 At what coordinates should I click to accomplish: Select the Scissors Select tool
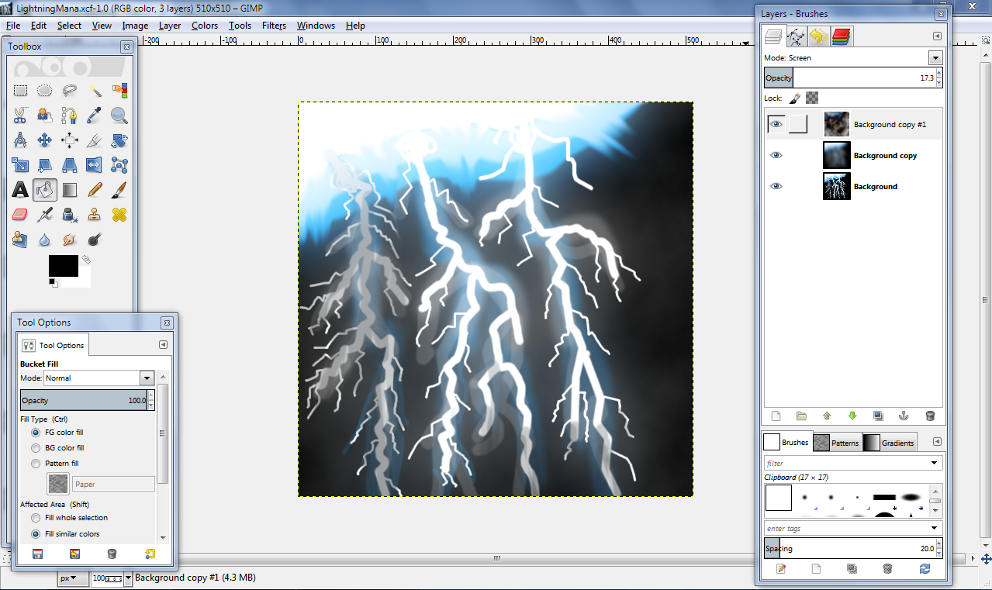pyautogui.click(x=20, y=116)
